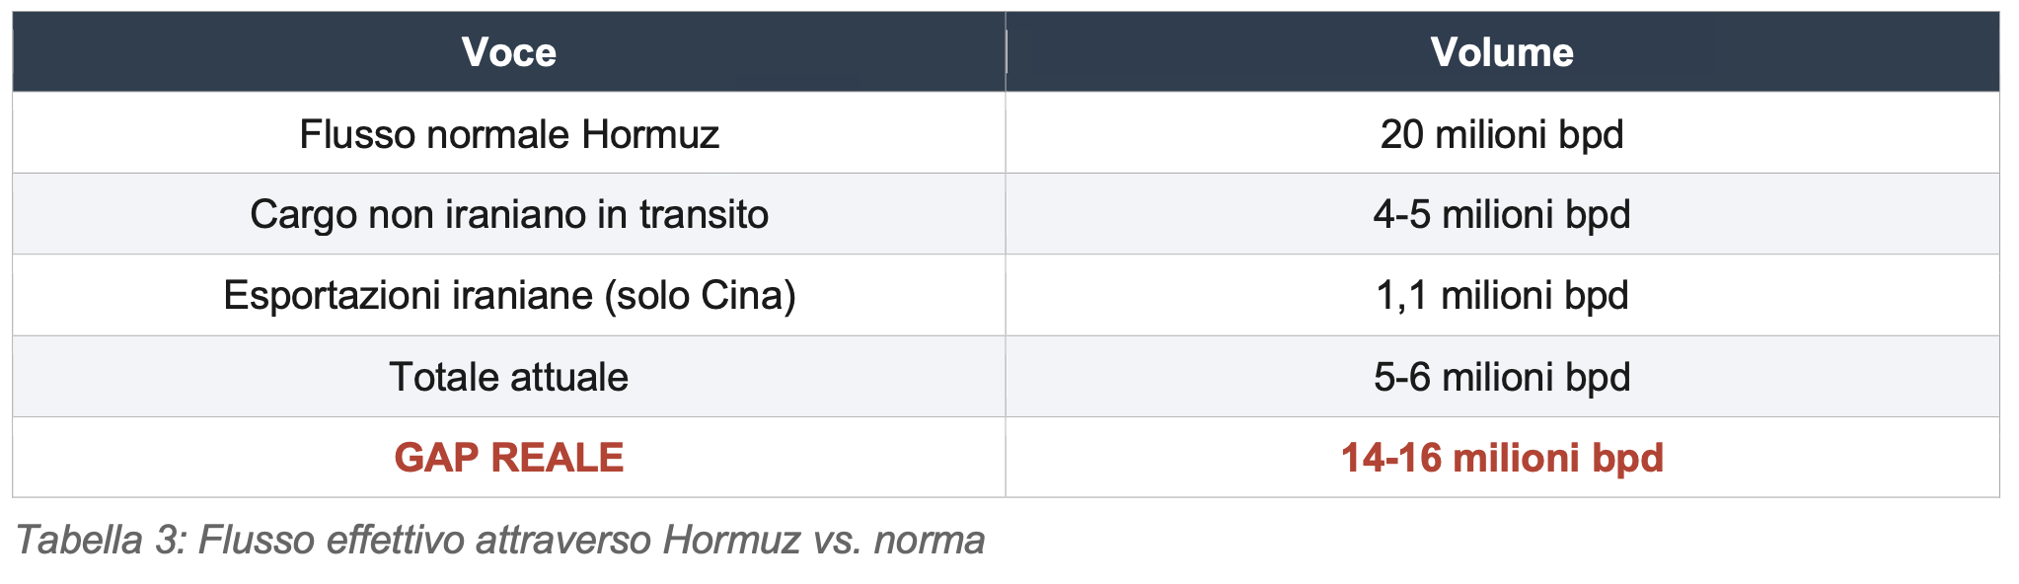Click the word Hormuz in the caption
This screenshot has width=2019, height=584.
pos(731,541)
